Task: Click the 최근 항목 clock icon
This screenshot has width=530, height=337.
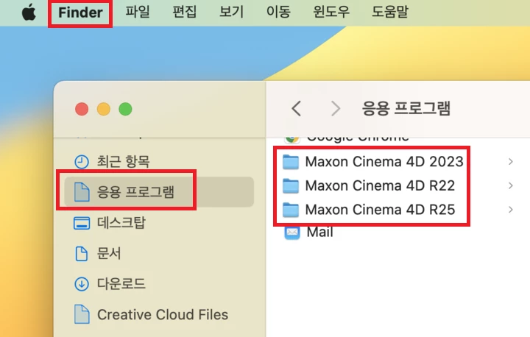Action: (82, 162)
